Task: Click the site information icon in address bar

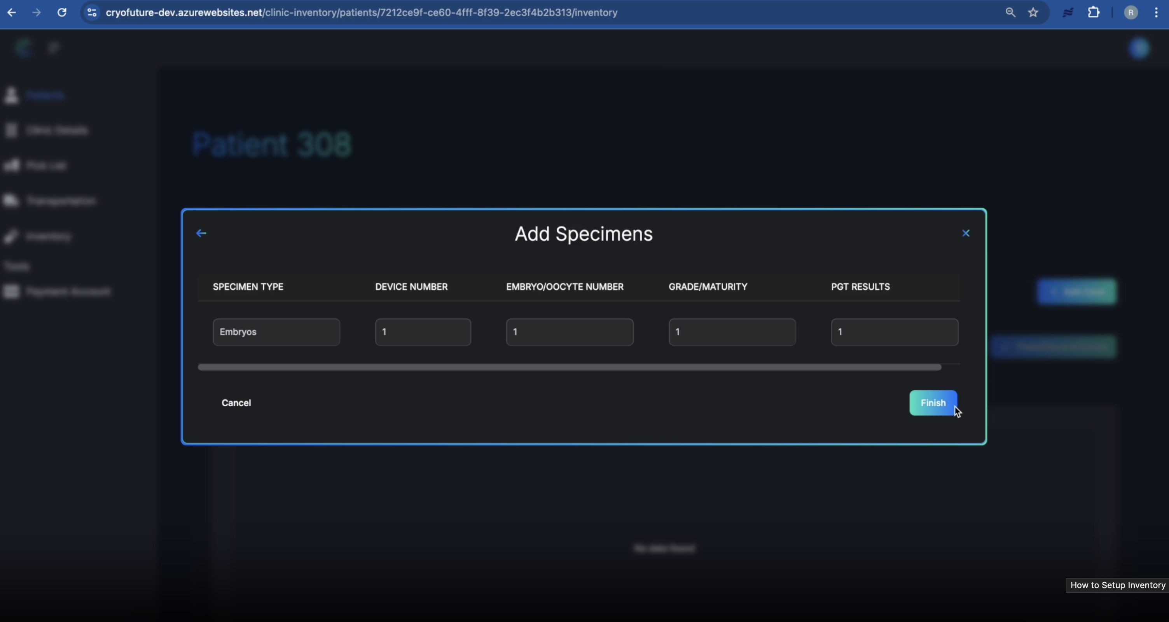Action: 92,12
